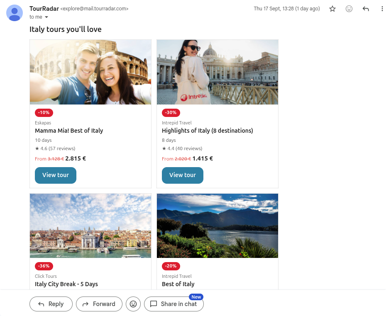Click the 'Eskapas' operator name
The width and height of the screenshot is (391, 316).
(43, 123)
